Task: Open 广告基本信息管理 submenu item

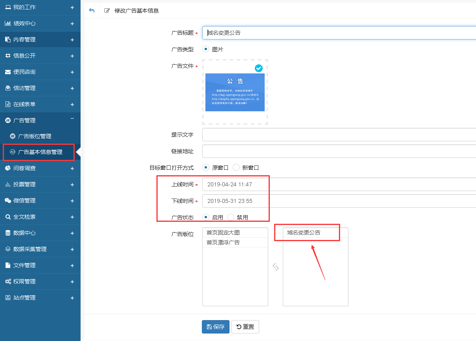Action: pos(40,152)
